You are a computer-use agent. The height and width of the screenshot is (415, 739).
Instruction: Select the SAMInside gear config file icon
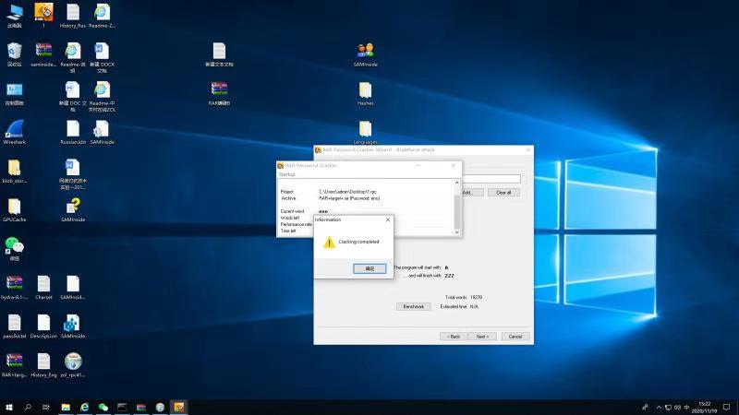pos(102,132)
